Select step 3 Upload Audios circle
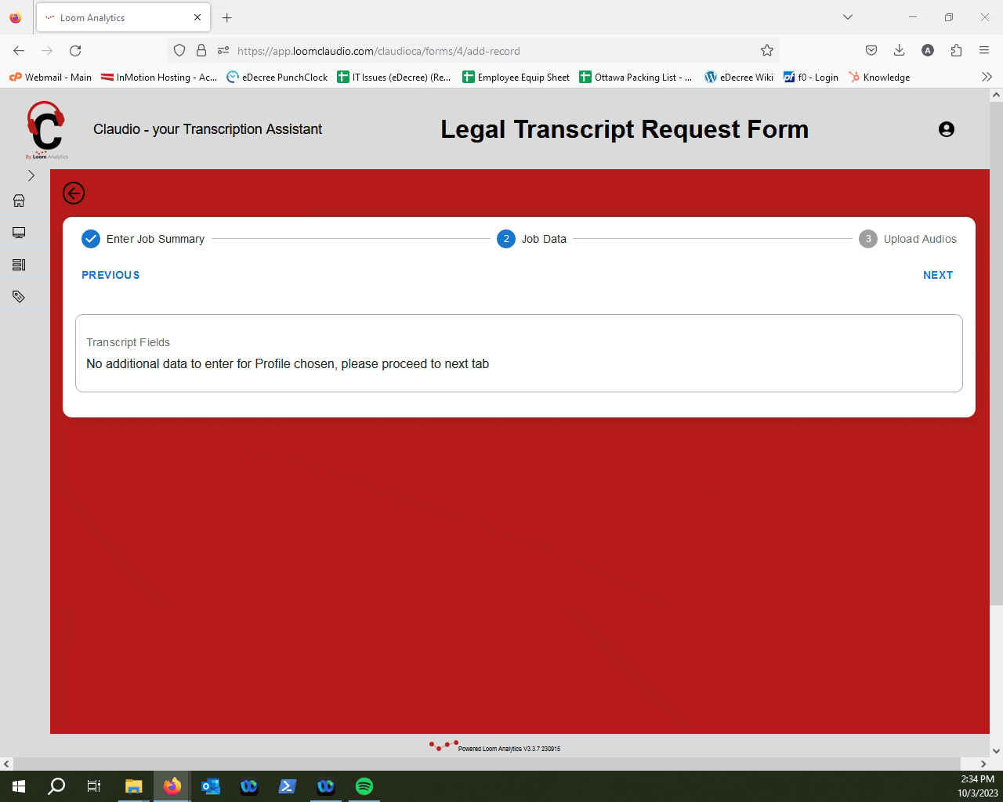 (x=867, y=239)
